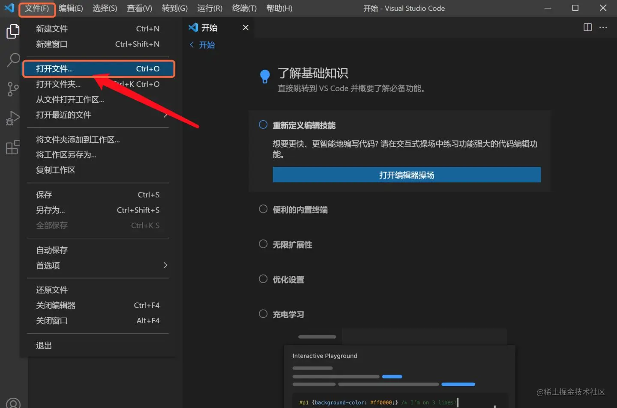Image resolution: width=617 pixels, height=408 pixels.
Task: Choose 新建文件 from the file menu
Action: [x=98, y=29]
